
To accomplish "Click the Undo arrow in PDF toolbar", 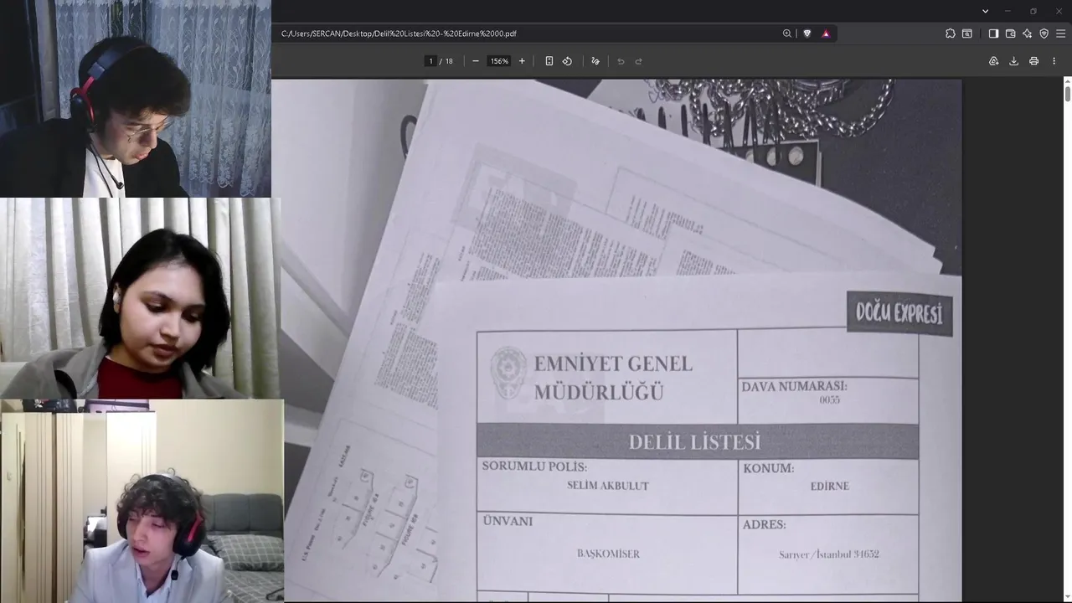I will (x=621, y=61).
